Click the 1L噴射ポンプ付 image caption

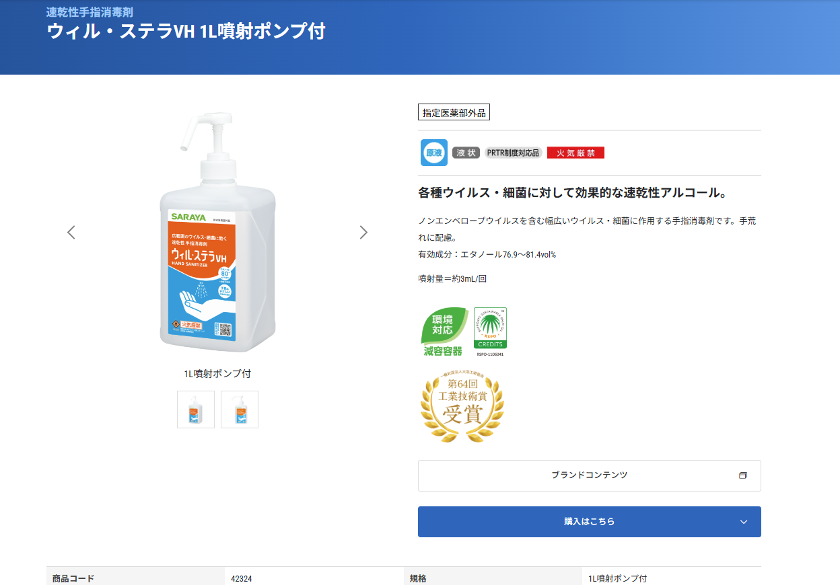click(217, 374)
